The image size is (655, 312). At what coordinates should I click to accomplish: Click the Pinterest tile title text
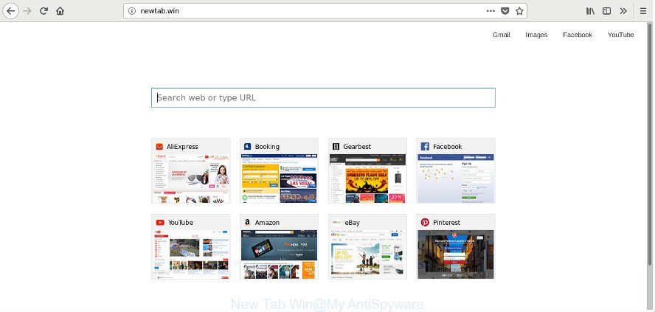[x=446, y=223]
